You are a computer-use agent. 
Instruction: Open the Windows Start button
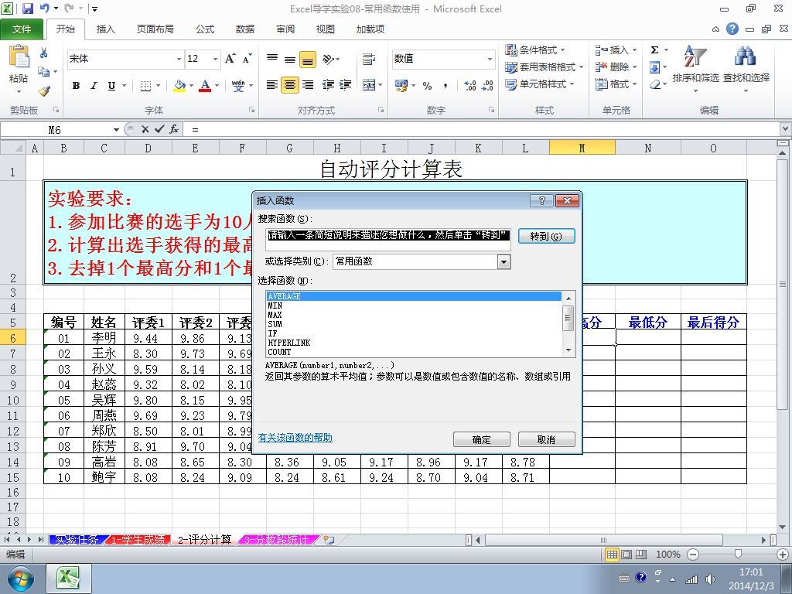[20, 579]
